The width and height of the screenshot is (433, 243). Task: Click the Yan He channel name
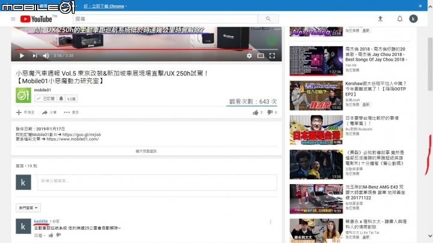[351, 66]
